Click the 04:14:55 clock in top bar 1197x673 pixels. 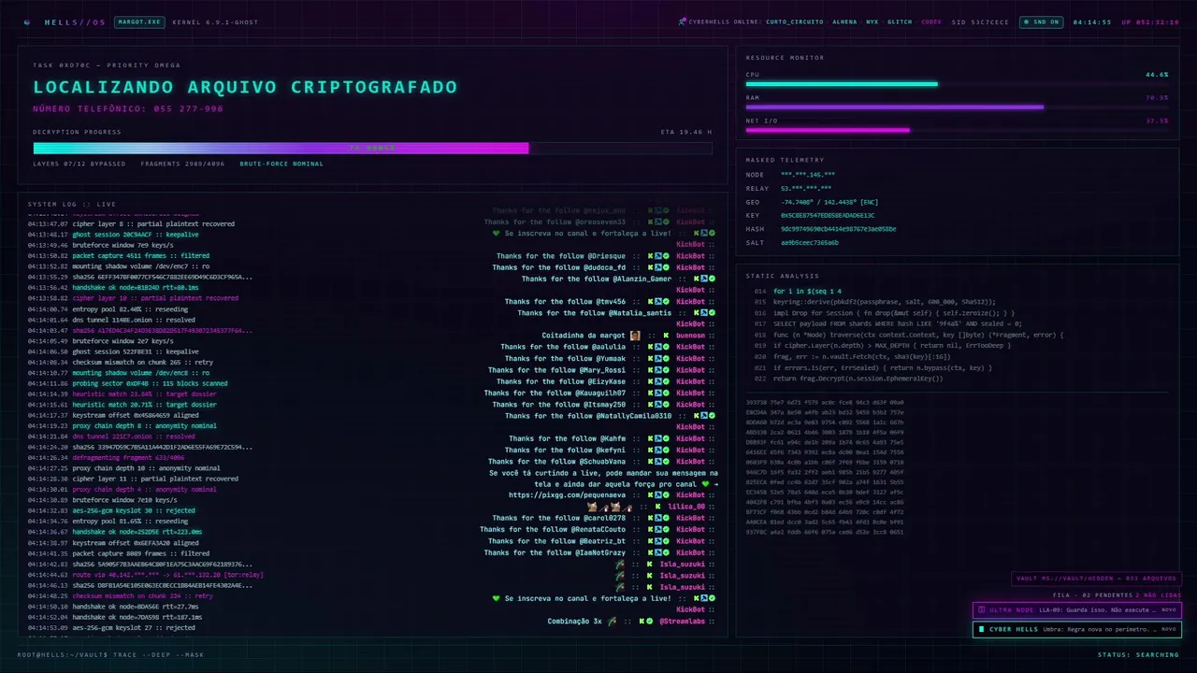[x=1091, y=22]
